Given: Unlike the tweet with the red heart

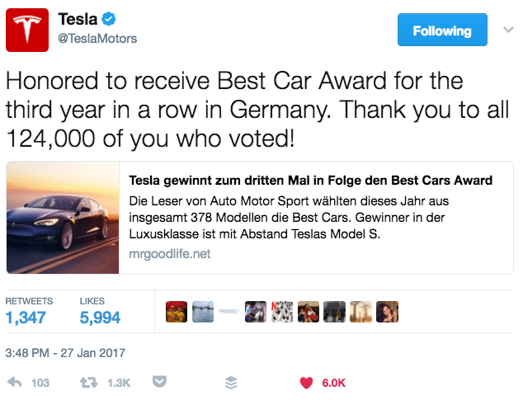Looking at the screenshot, I should (306, 383).
